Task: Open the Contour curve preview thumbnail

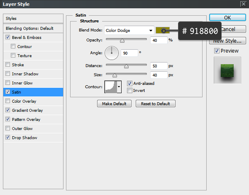Action: (x=110, y=87)
